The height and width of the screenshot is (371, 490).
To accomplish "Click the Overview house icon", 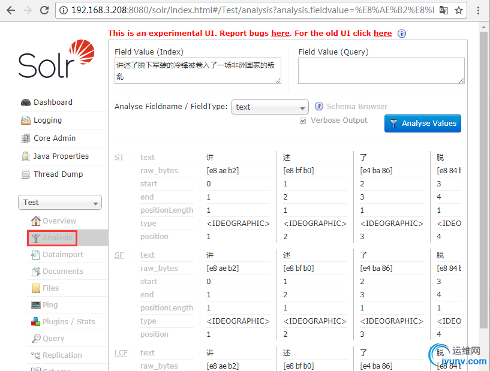I will (35, 221).
